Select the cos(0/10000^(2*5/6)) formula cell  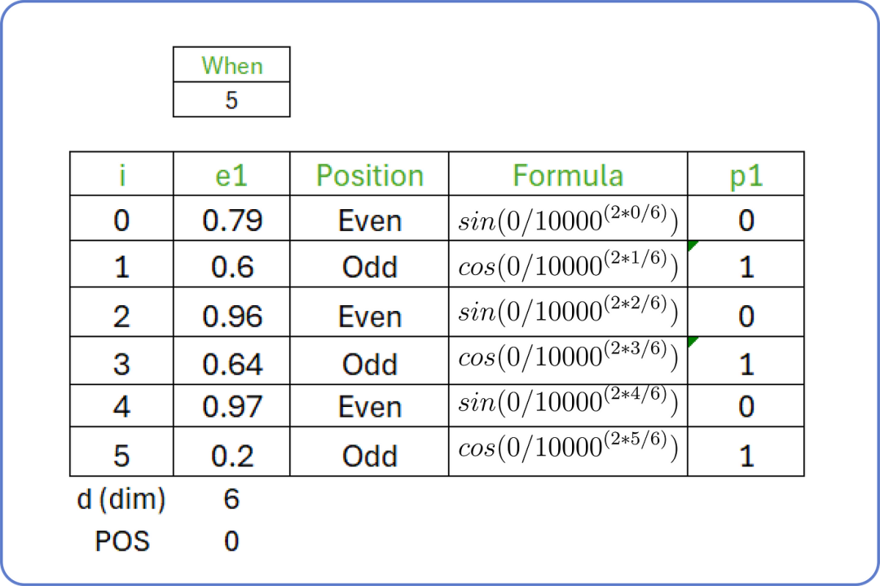point(568,452)
